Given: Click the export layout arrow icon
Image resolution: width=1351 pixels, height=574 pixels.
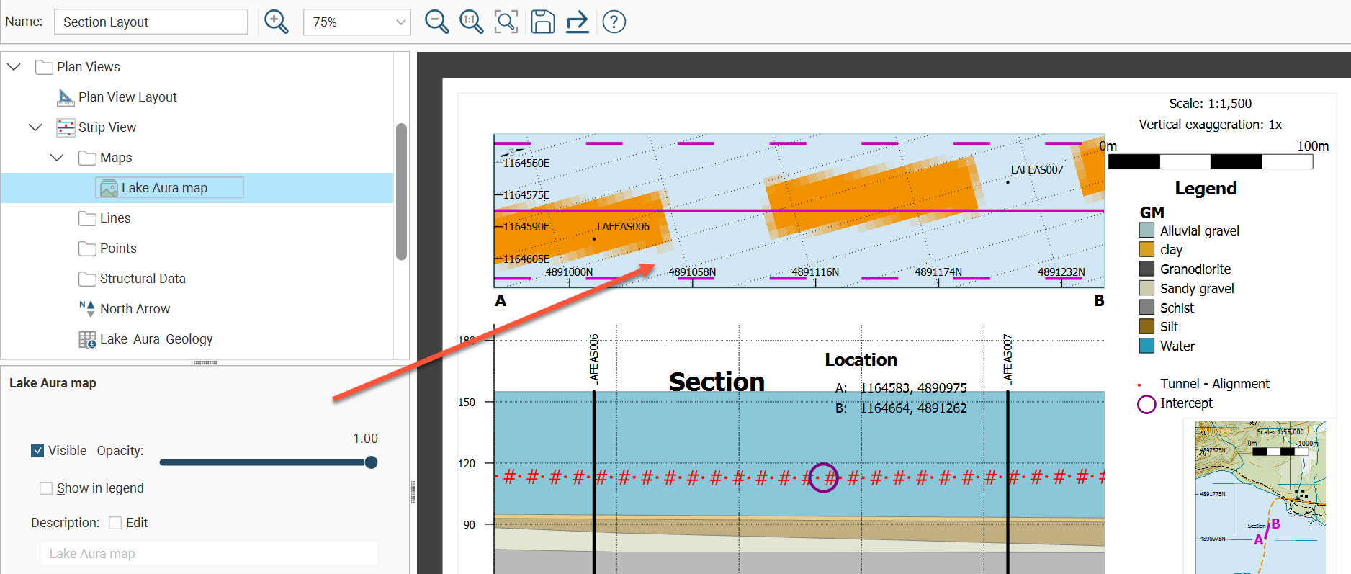Looking at the screenshot, I should [x=578, y=22].
